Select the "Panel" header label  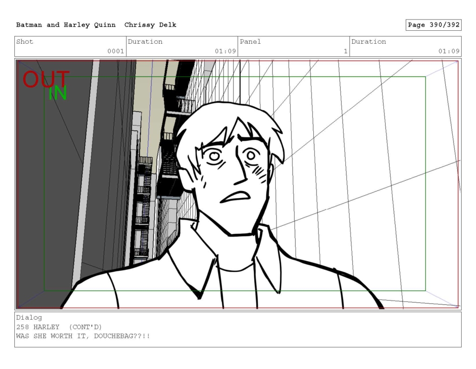(250, 41)
